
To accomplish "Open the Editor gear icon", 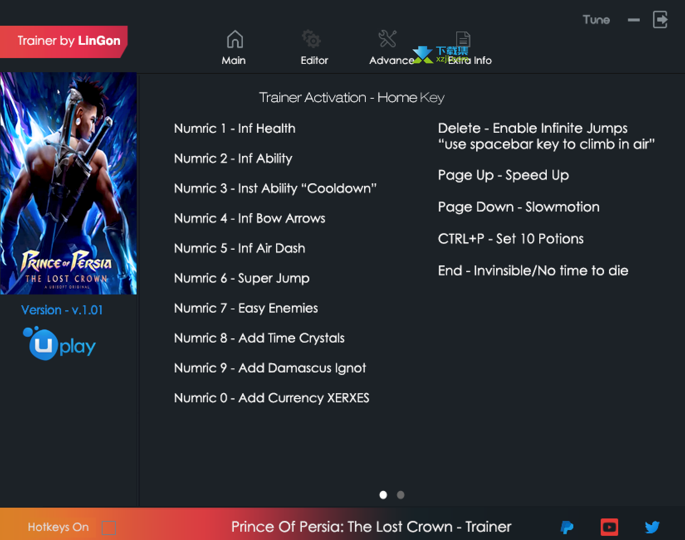I will point(311,39).
